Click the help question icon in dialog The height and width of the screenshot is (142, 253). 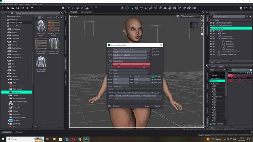[110, 106]
